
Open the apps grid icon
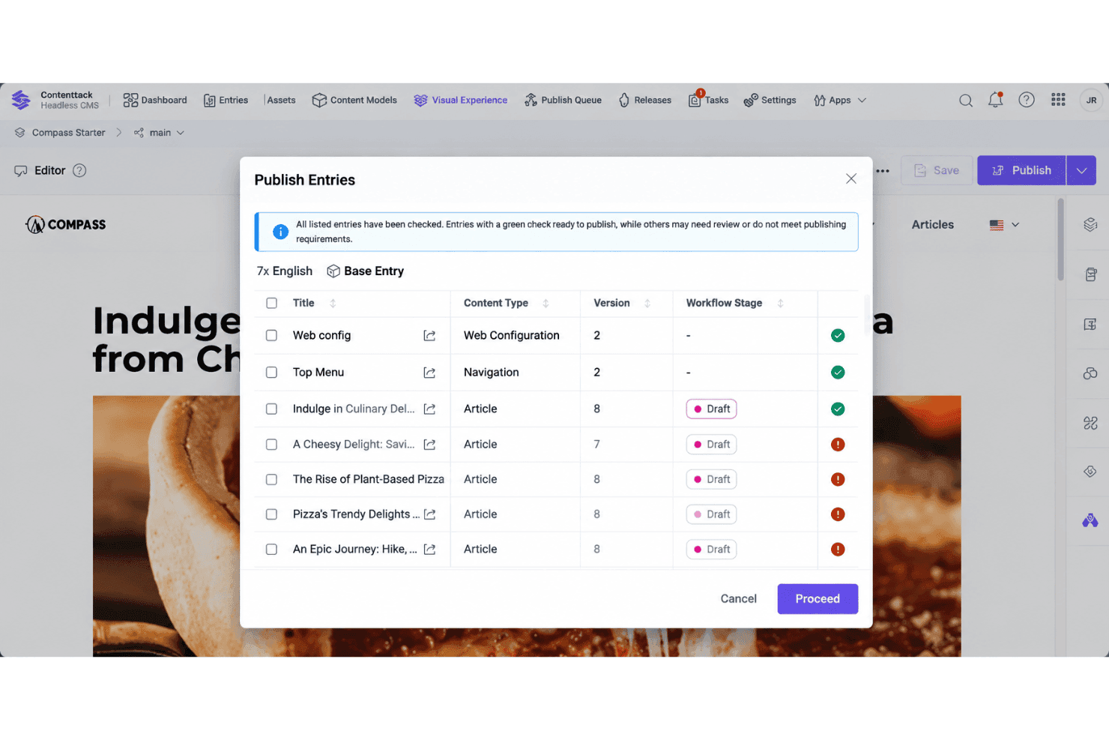(1058, 100)
